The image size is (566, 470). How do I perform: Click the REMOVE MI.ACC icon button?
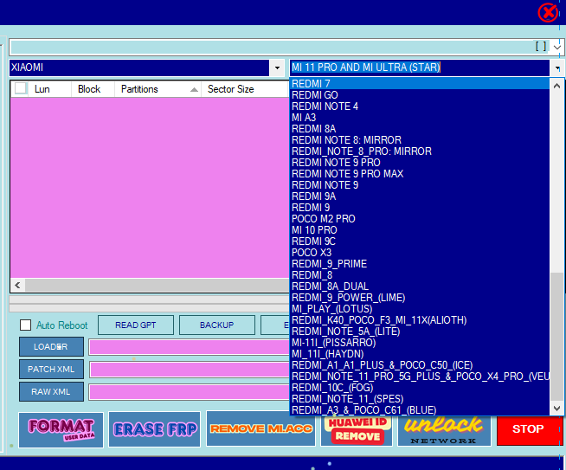260,429
